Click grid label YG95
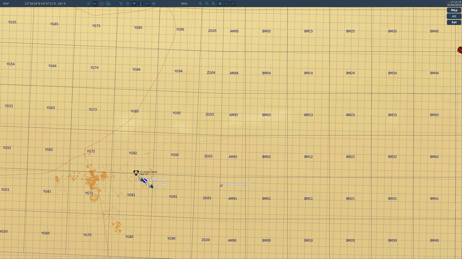The image size is (462, 259). coord(180,29)
